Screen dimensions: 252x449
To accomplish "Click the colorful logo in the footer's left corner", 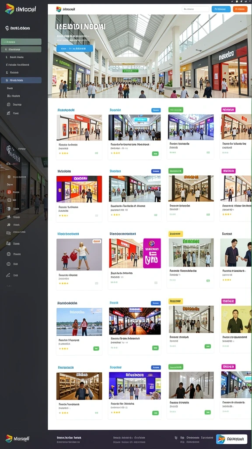I will point(9,438).
